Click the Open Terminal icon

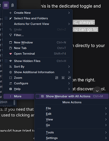click(x=10, y=54)
